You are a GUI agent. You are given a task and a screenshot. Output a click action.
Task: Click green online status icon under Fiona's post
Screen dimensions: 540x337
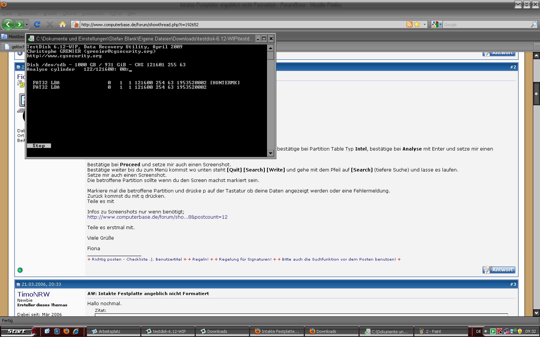pyautogui.click(x=20, y=270)
